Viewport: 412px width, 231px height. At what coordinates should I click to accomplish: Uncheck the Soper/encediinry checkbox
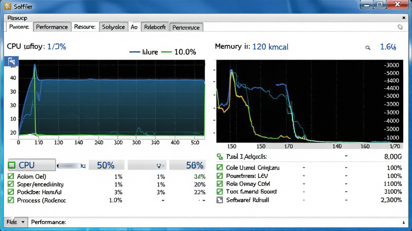tap(11, 184)
